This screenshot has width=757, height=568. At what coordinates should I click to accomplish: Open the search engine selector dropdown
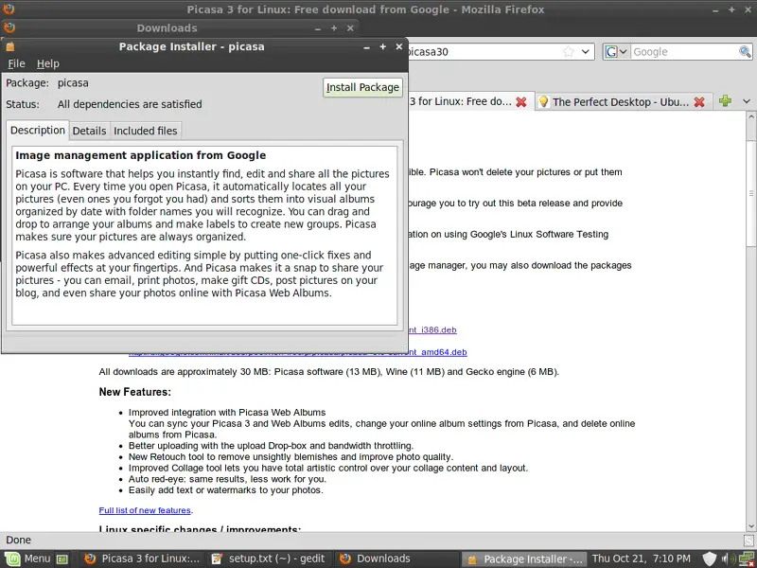(616, 52)
